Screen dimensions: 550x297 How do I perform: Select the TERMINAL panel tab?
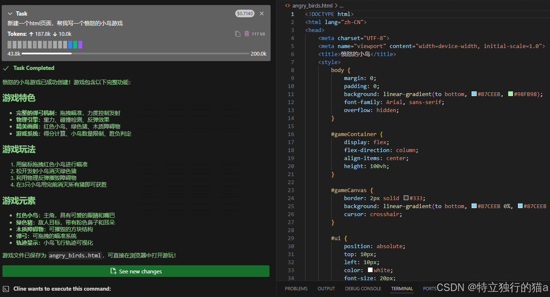tap(402, 289)
